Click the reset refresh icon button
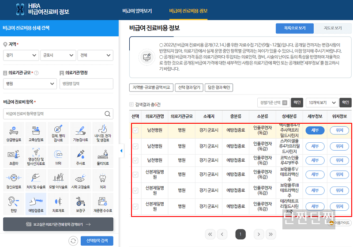 pyautogui.click(x=73, y=241)
